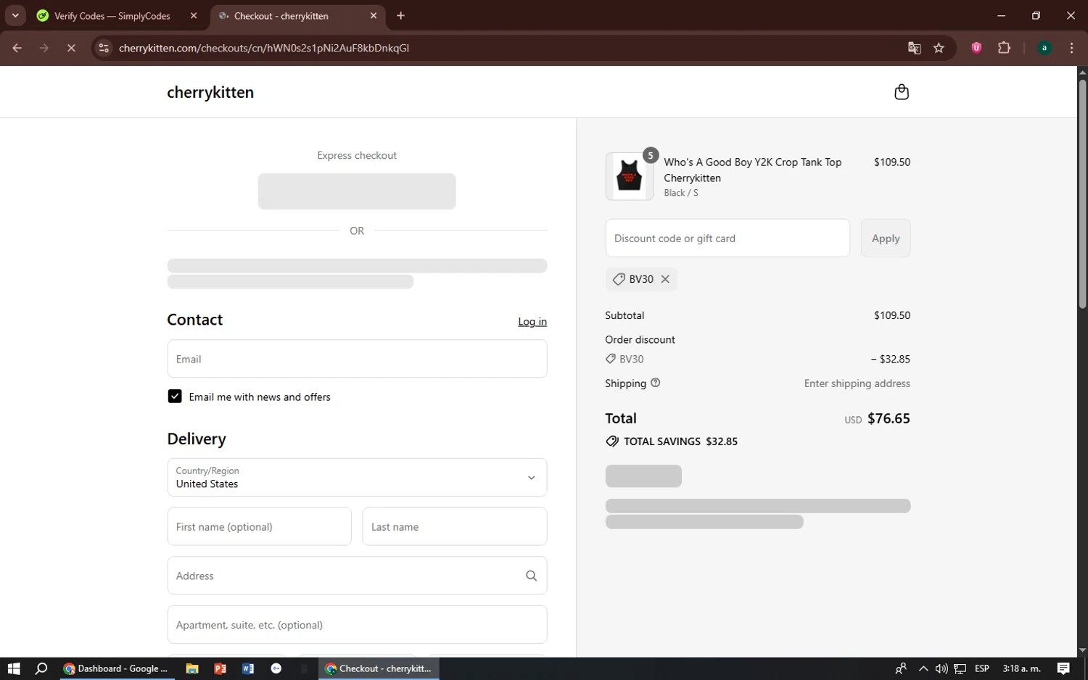1088x680 pixels.
Task: Open the browser Extensions puzzle icon
Action: pos(1004,48)
